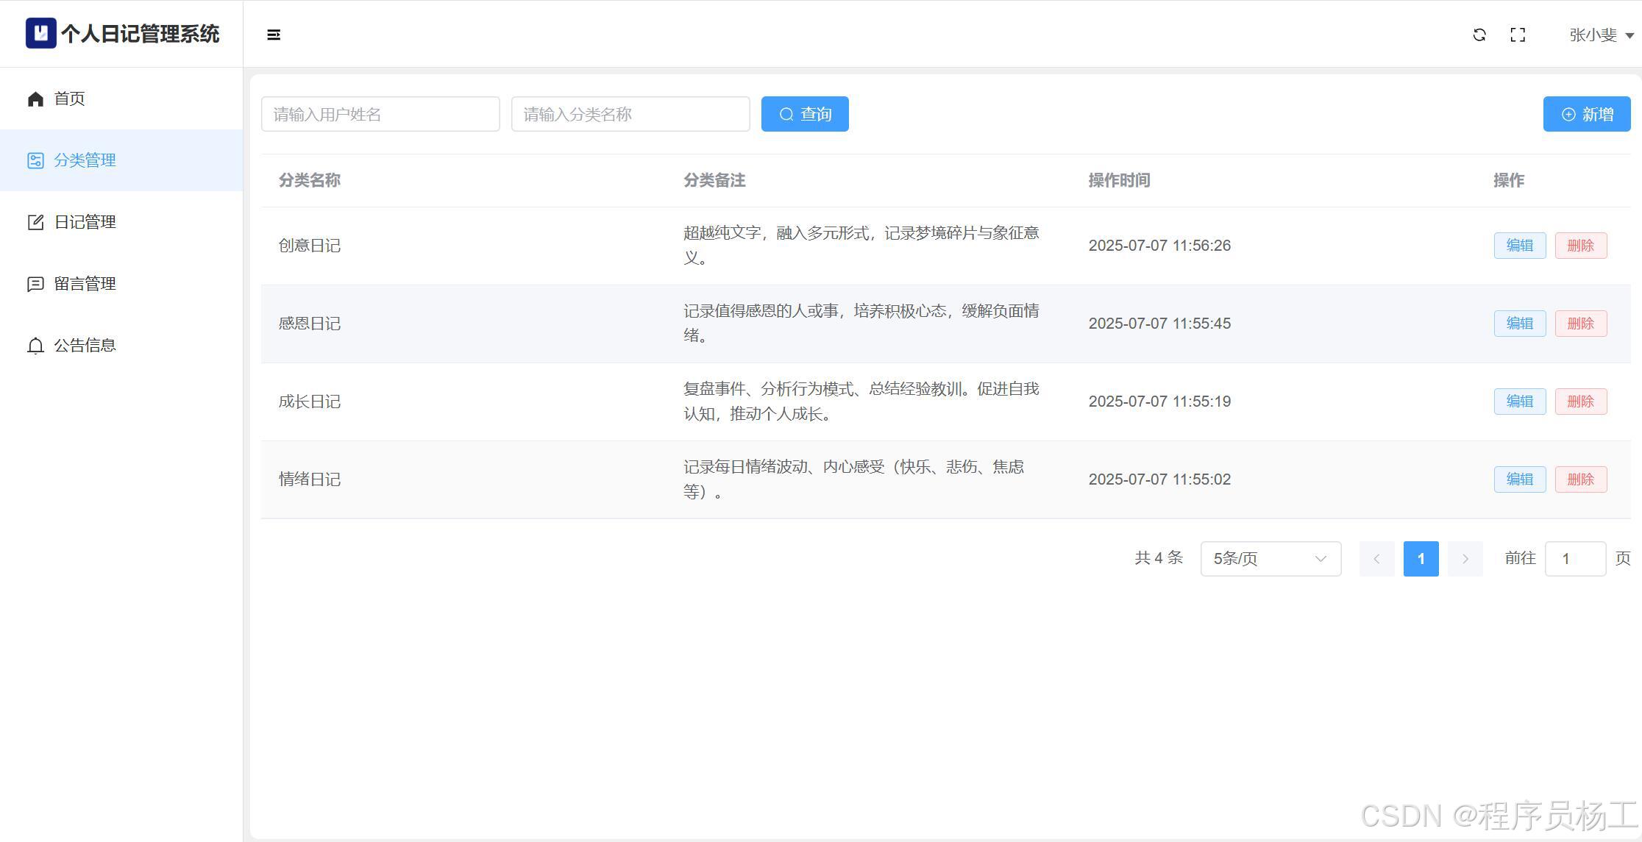Screen dimensions: 1642x842
Task: Select 分类管理 sidebar item
Action: (x=85, y=160)
